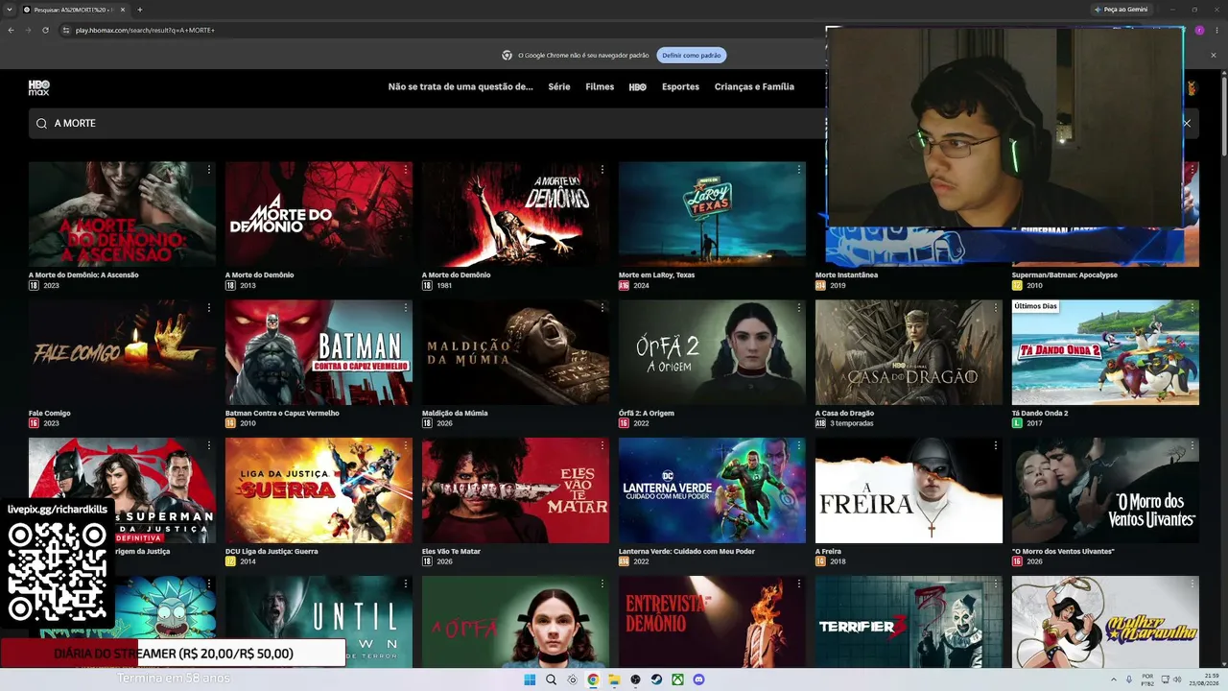Open Discord from the taskbar
Image resolution: width=1228 pixels, height=691 pixels.
pos(698,679)
